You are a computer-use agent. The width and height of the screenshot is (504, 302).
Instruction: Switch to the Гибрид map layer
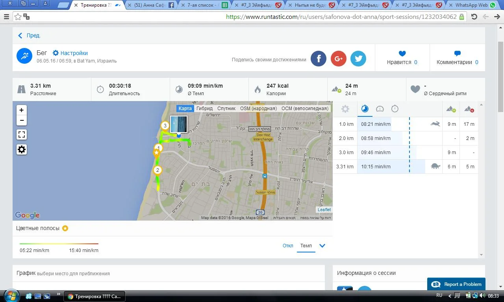tap(204, 109)
